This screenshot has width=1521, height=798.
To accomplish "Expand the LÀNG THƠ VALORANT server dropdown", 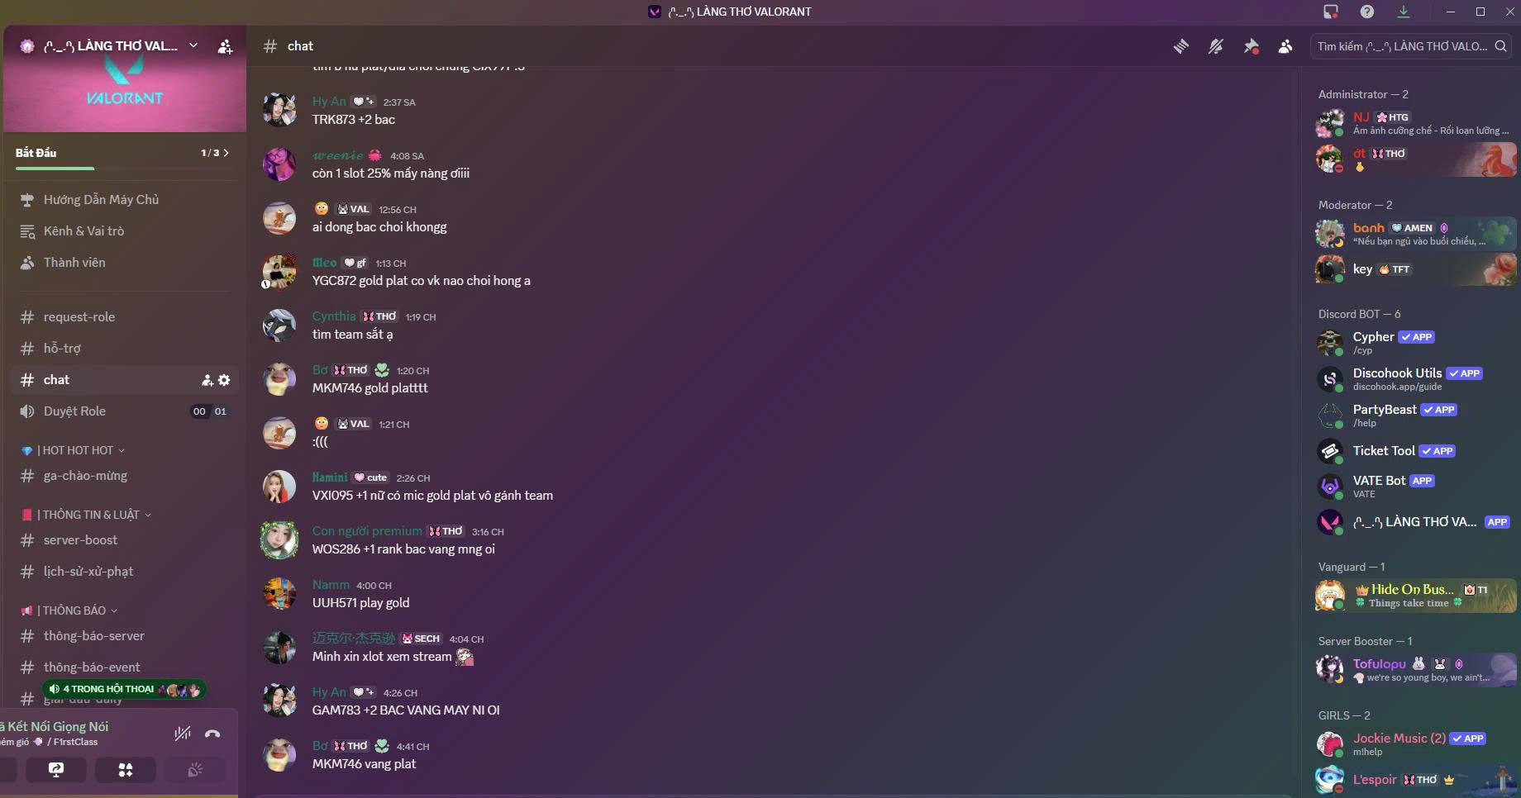I will (193, 45).
